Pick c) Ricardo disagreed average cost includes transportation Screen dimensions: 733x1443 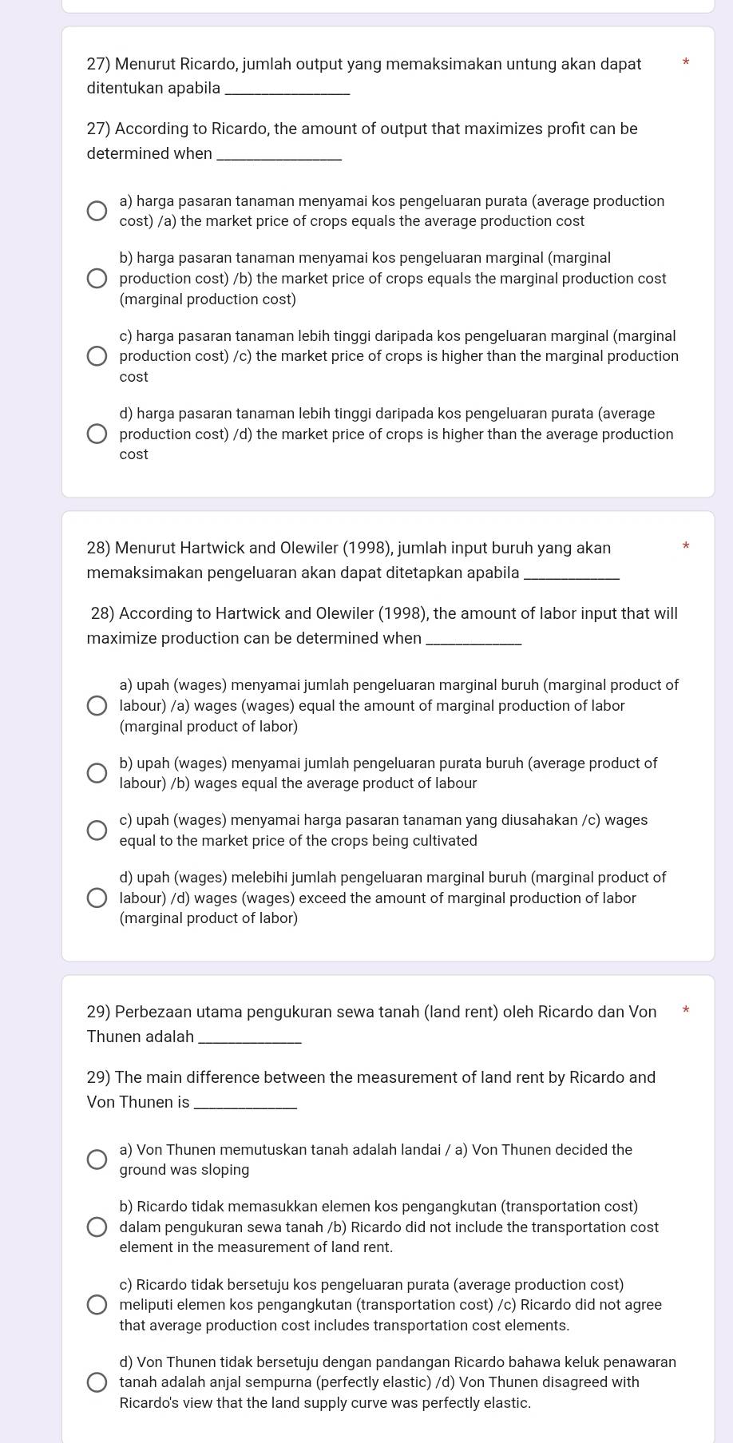[97, 1305]
